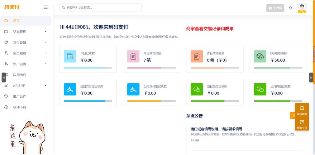Open the 首页 menu item
This screenshot has height=155, width=315.
[26, 20]
